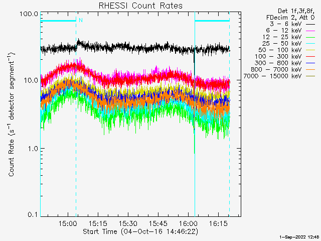Click the magenta line swatch for 6 - 12 keV
Screen dimensions: 321x241
tap(310, 31)
